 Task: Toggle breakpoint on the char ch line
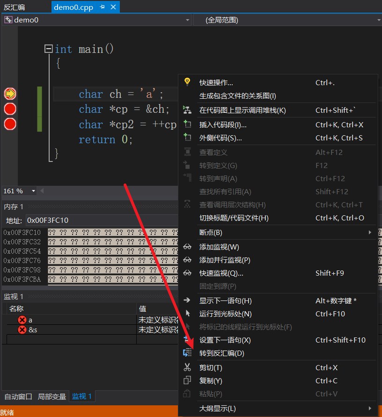pyautogui.click(x=10, y=94)
